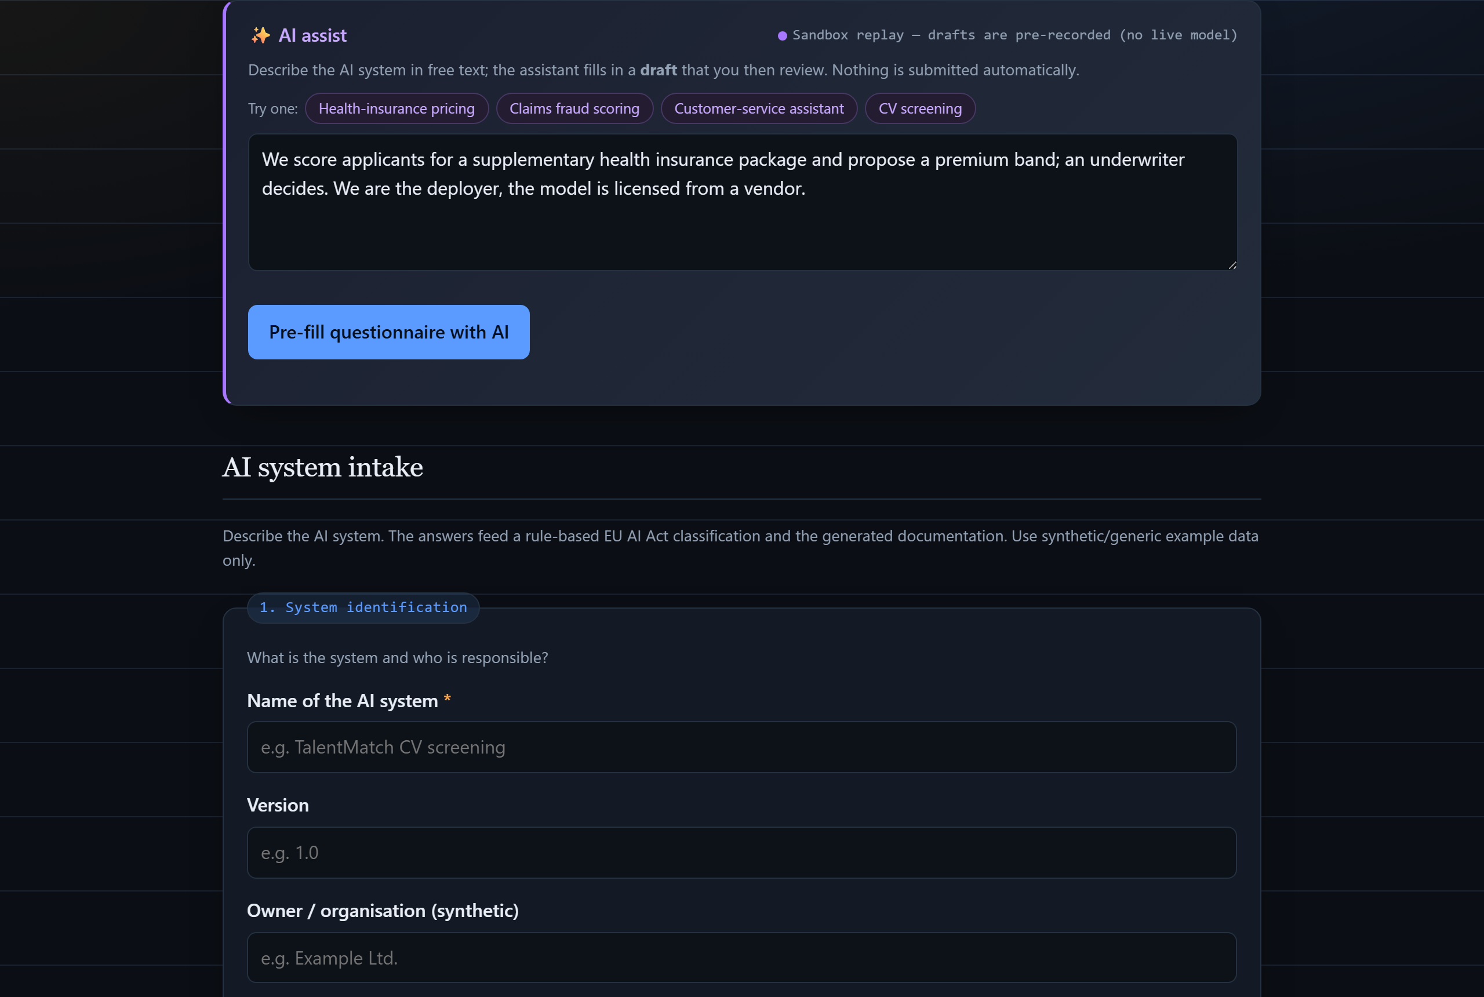Click the bold 'draft' word in the description
The image size is (1484, 997).
pos(658,70)
